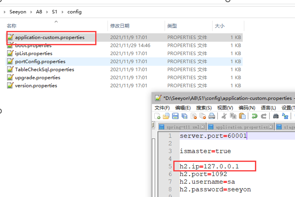Sort by the 修改日期 column header
This screenshot has width=295, height=197.
119,26
